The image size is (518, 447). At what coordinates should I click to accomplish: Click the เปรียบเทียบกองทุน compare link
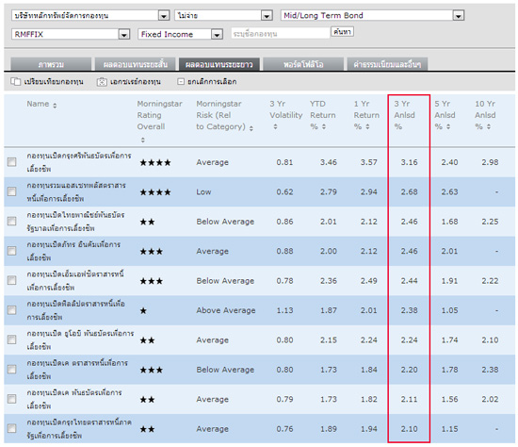click(x=54, y=82)
